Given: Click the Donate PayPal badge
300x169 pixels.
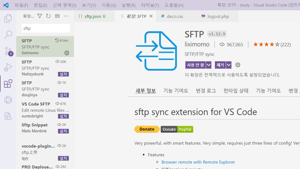Looking at the screenshot, I should [177, 129].
